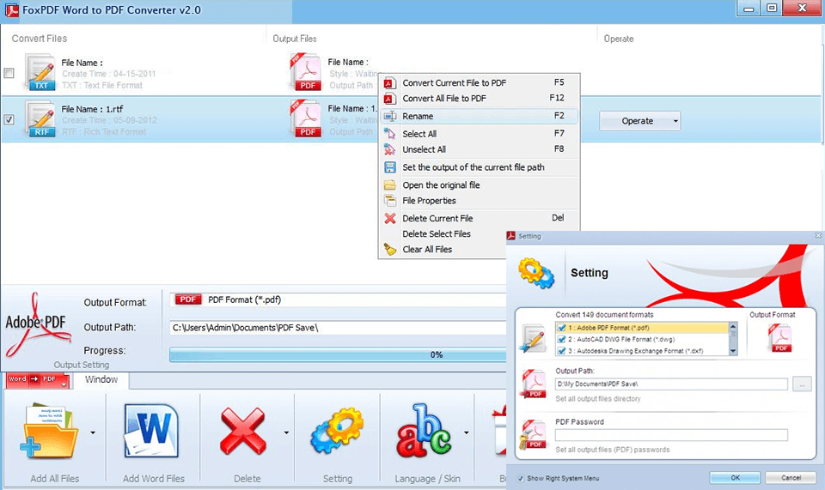Open Setting via the gears toolbar icon
Screen dimensions: 825x490
click(337, 431)
